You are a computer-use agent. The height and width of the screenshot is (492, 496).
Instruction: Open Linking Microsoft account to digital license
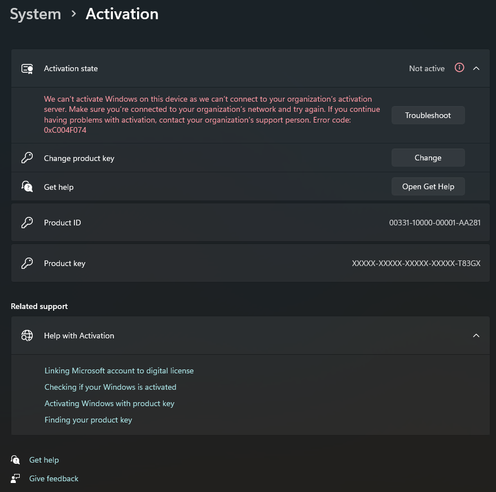click(x=119, y=371)
